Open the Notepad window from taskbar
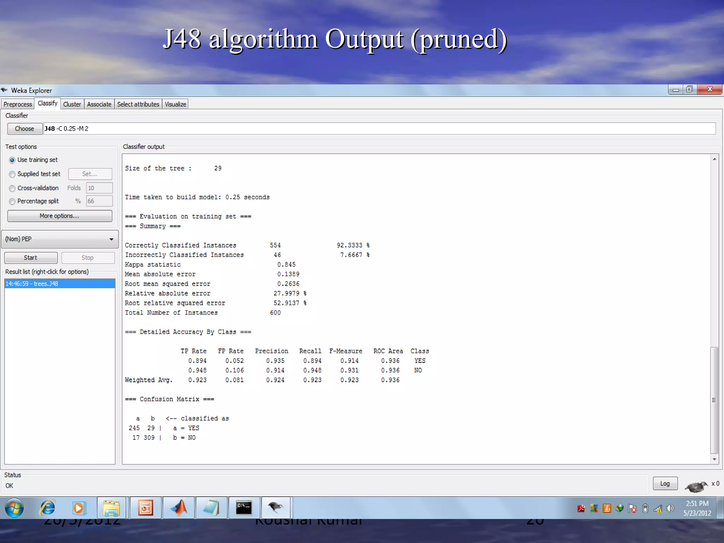This screenshot has width=724, height=543. [x=211, y=508]
